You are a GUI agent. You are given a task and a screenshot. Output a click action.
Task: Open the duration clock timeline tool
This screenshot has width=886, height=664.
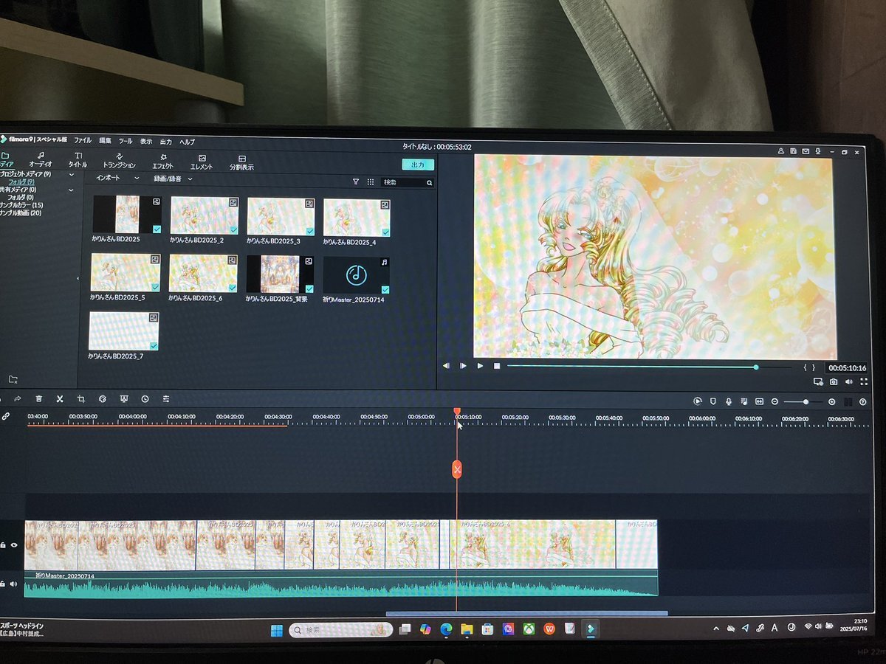coord(145,398)
